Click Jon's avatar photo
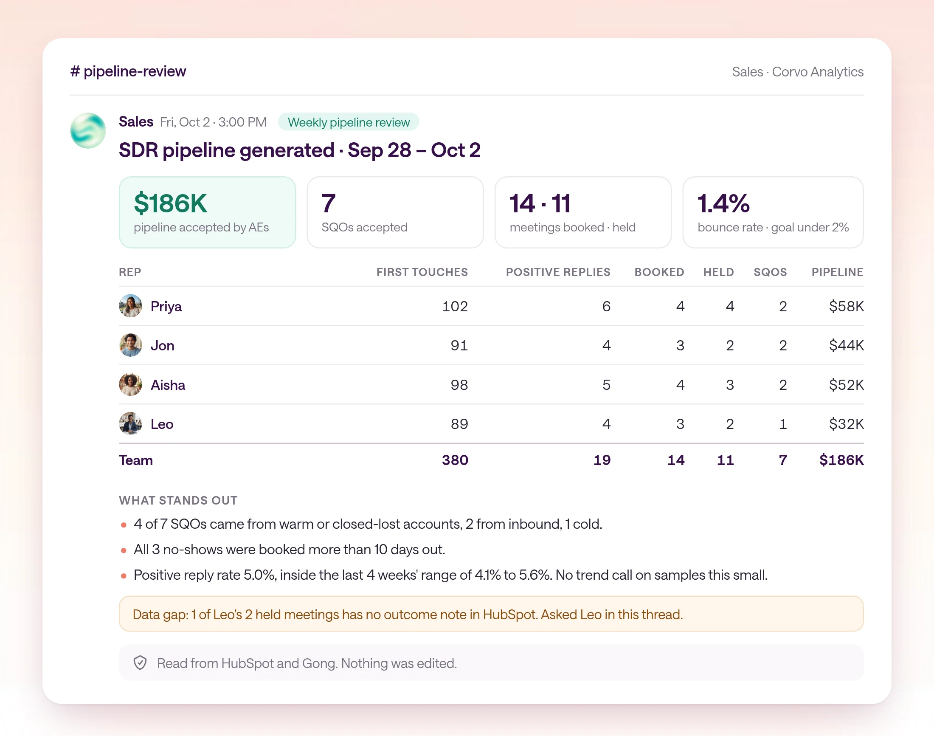Viewport: 934px width, 736px height. click(130, 345)
